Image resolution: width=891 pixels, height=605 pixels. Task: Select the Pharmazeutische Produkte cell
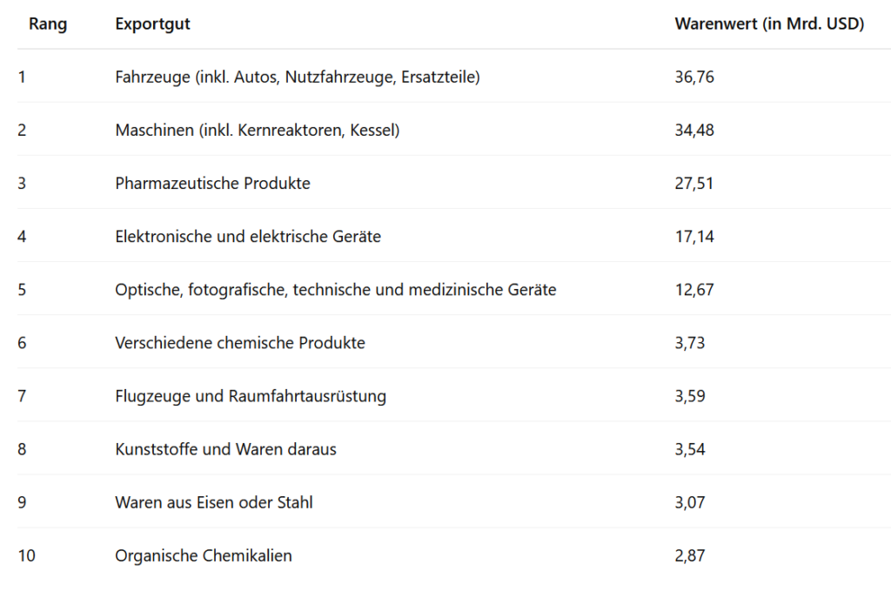(x=212, y=183)
